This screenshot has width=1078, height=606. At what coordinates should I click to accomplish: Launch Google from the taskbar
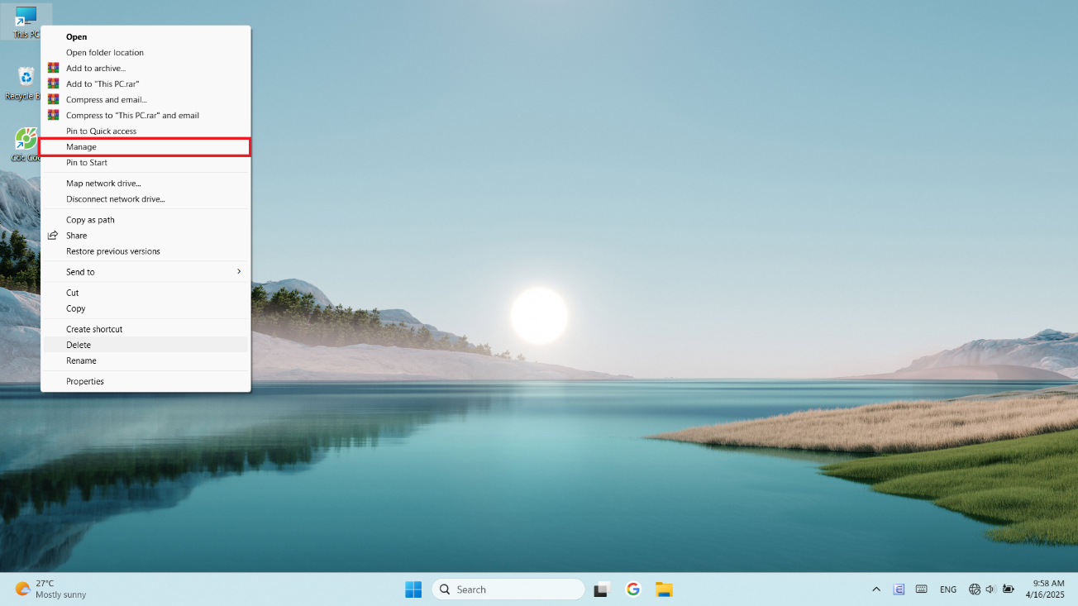point(633,589)
